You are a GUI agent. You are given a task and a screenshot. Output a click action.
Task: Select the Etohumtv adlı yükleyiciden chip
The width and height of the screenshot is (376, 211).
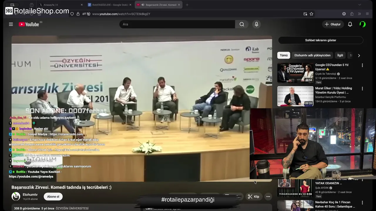point(312,55)
